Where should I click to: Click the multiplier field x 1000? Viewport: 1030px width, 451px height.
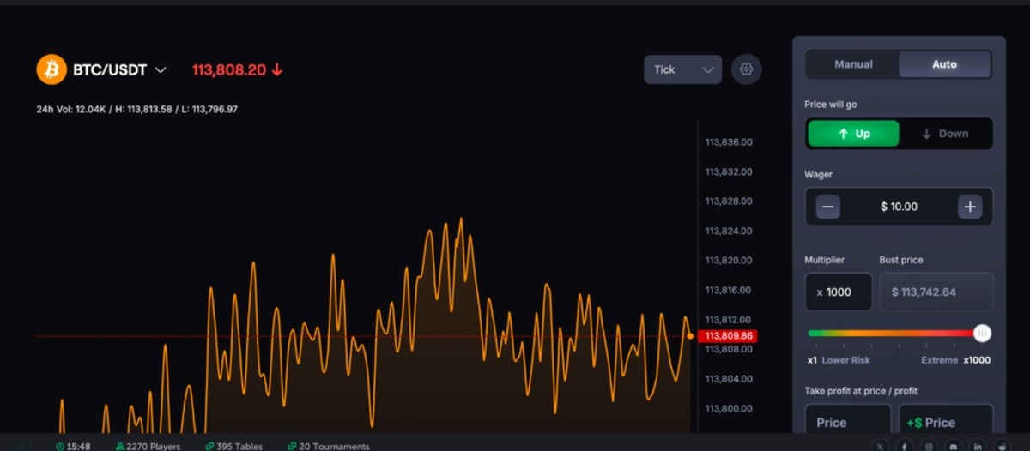click(839, 292)
